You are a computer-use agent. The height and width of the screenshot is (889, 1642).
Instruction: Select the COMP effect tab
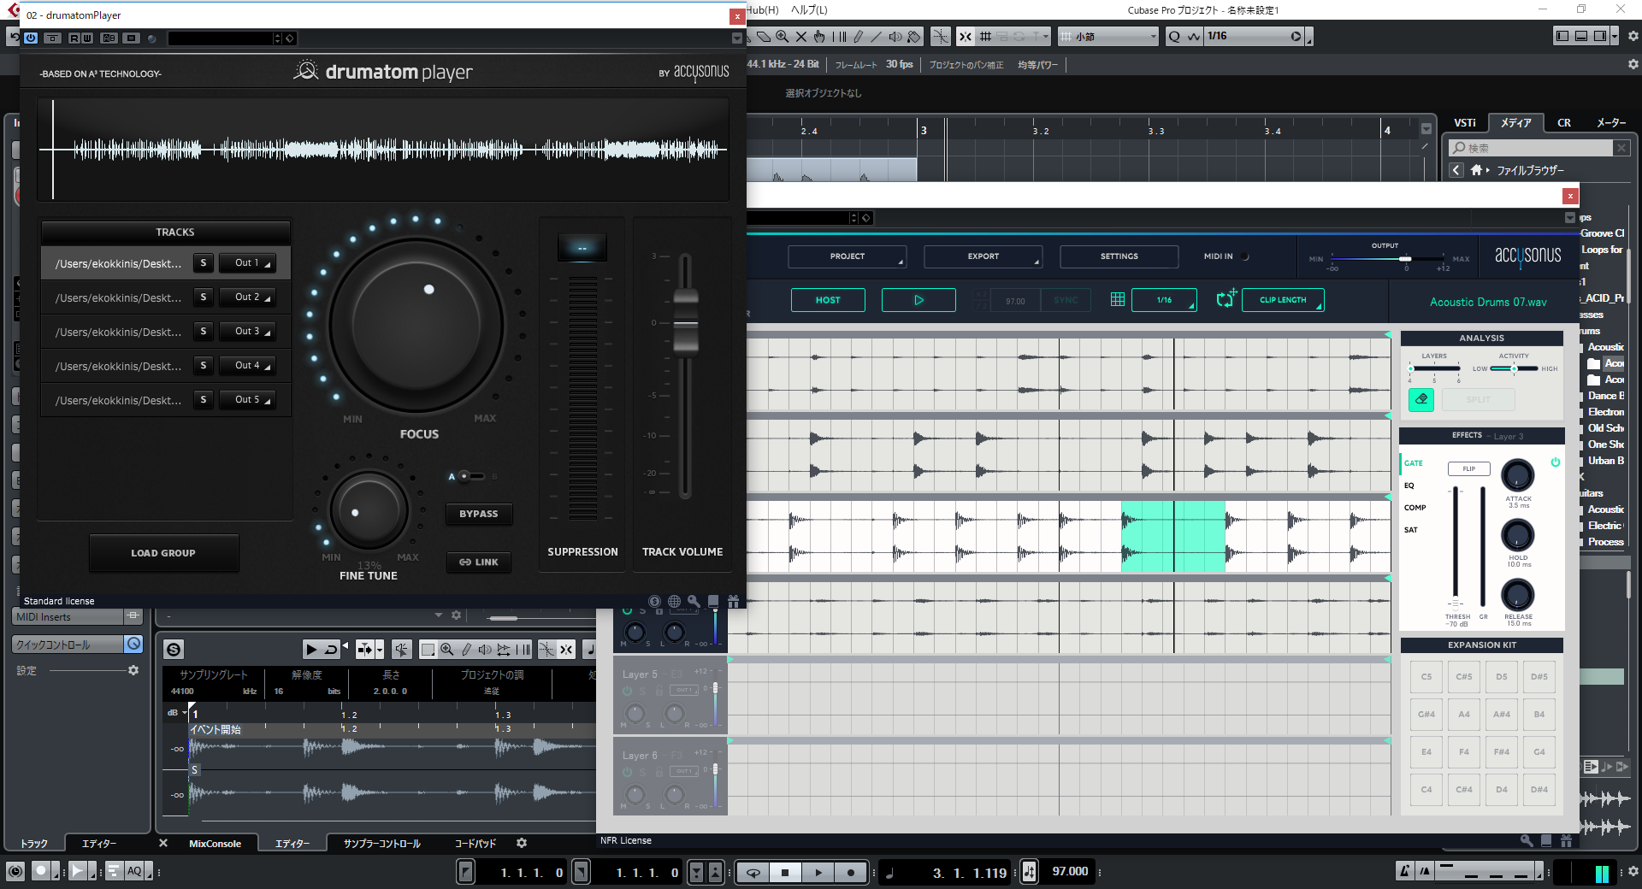point(1415,508)
